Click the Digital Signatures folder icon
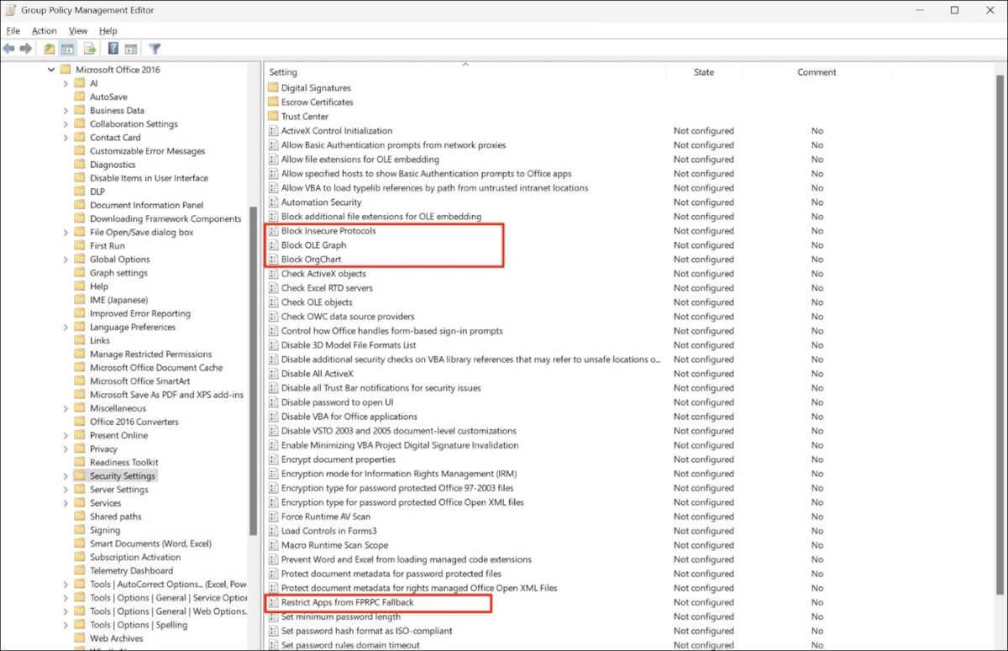Viewport: 1008px width, 651px height. click(x=273, y=87)
